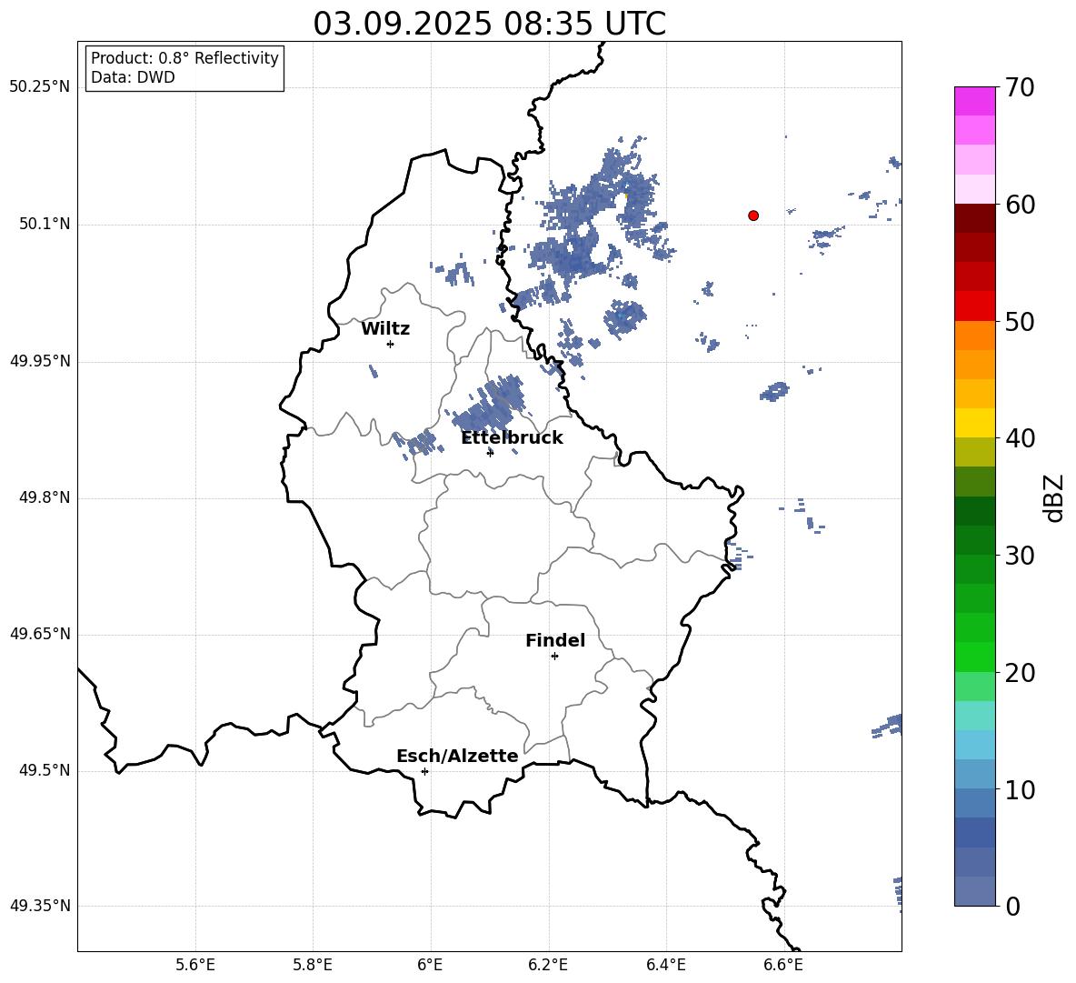Click the bright green colorbar segment at 20
Viewport: 1076px width, 983px height.
click(975, 657)
